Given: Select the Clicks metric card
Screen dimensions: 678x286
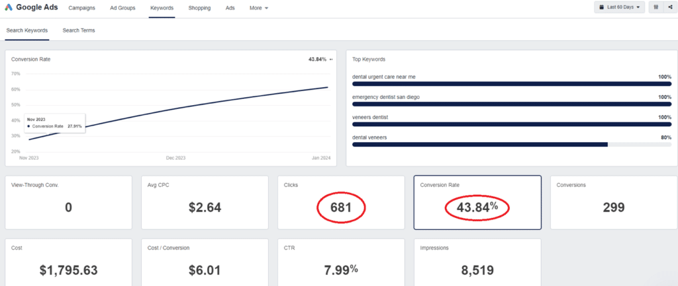Looking at the screenshot, I should [x=340, y=202].
